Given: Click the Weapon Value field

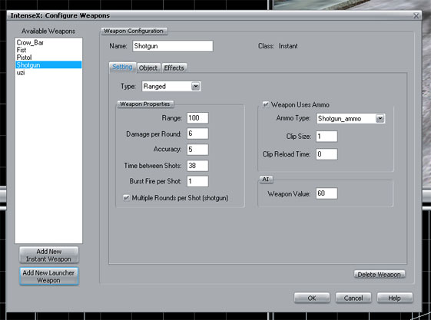Looking at the screenshot, I should (x=327, y=193).
